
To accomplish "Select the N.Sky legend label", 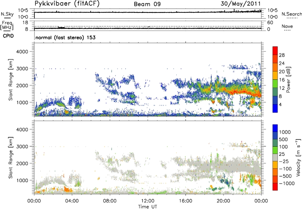I will point(7,14).
